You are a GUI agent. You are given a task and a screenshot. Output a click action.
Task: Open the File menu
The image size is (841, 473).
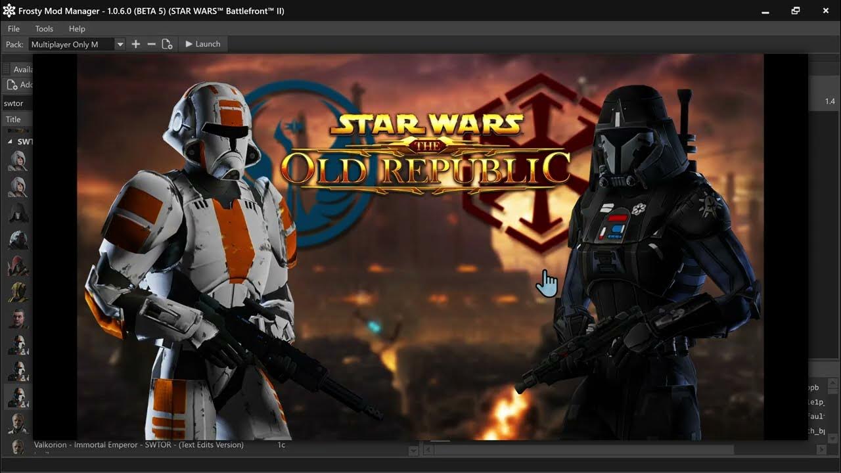[14, 29]
